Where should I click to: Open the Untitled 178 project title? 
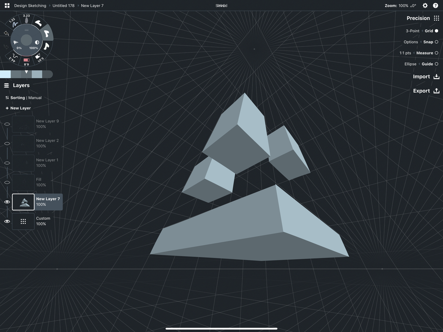(x=63, y=5)
